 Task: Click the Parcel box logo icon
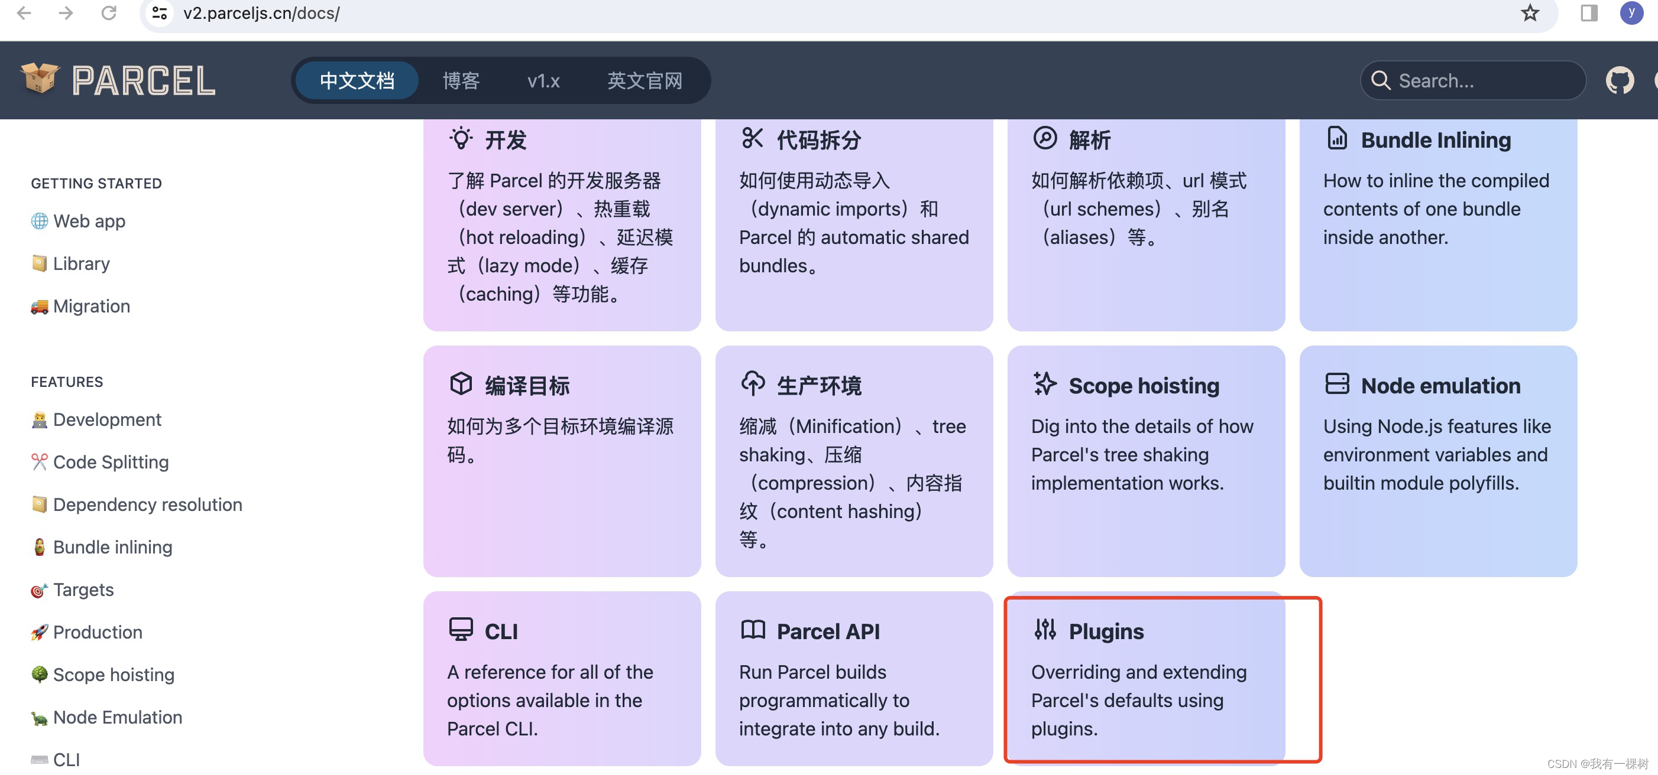click(x=40, y=79)
